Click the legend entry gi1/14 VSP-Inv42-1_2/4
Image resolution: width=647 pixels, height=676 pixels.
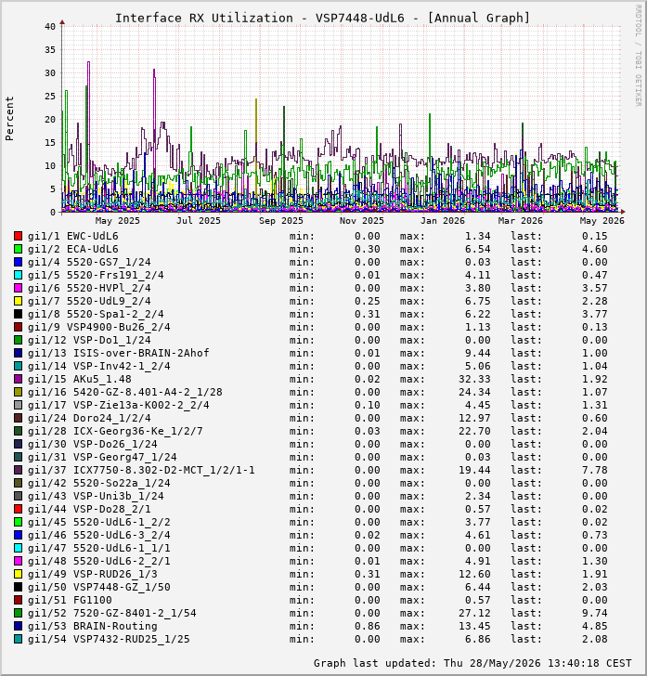pos(99,366)
